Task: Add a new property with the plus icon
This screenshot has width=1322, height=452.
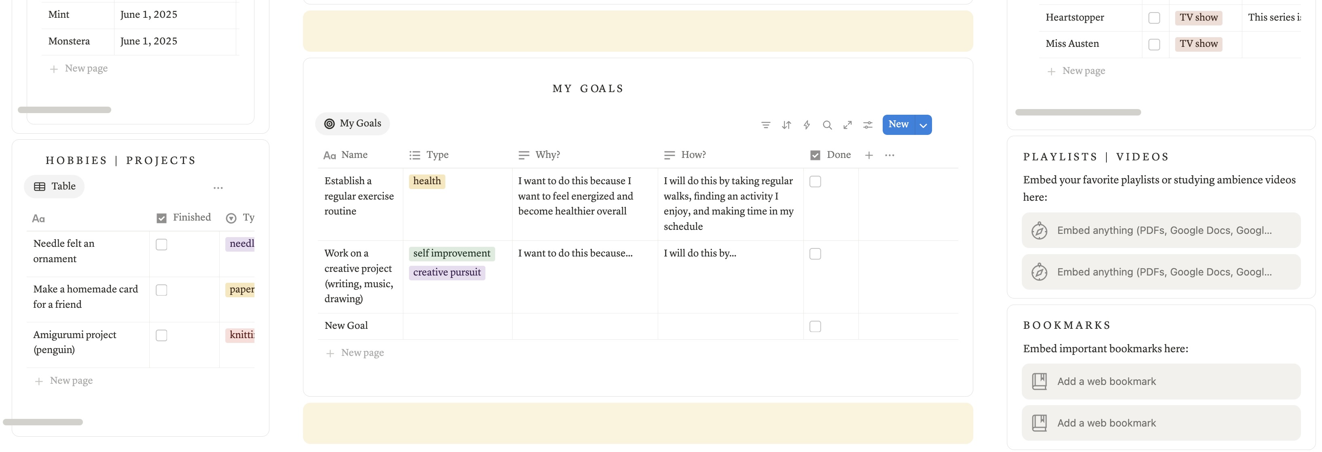Action: coord(869,155)
